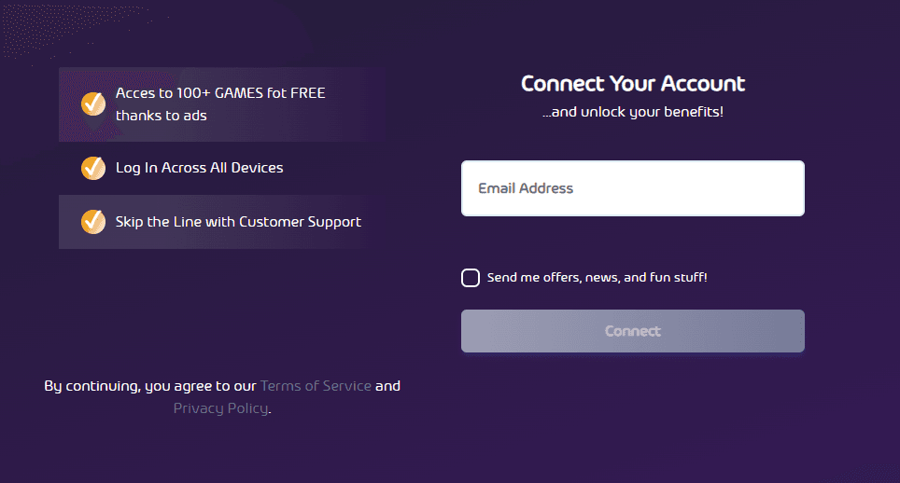Click the 'Send me offers, news, and fun stuff!' label
This screenshot has width=900, height=483.
(597, 278)
